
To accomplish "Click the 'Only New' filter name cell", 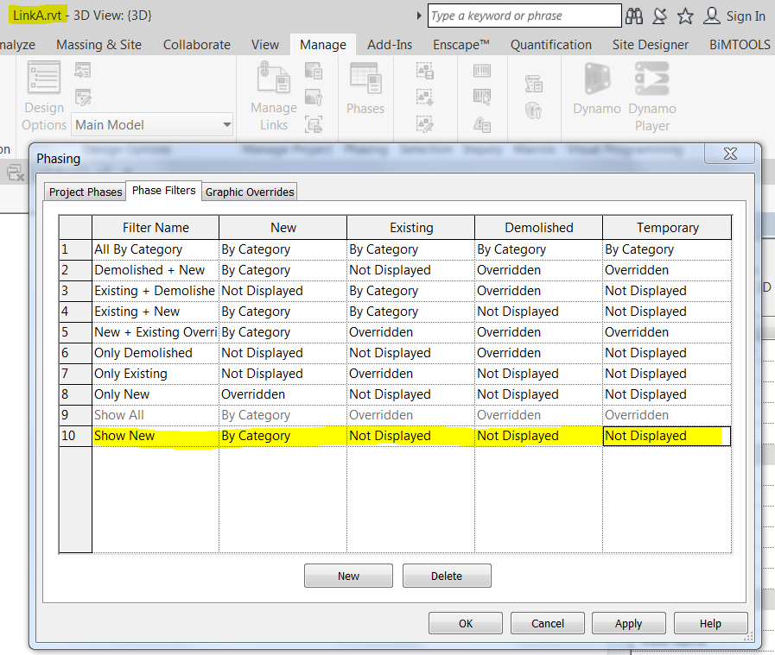I will pos(156,394).
